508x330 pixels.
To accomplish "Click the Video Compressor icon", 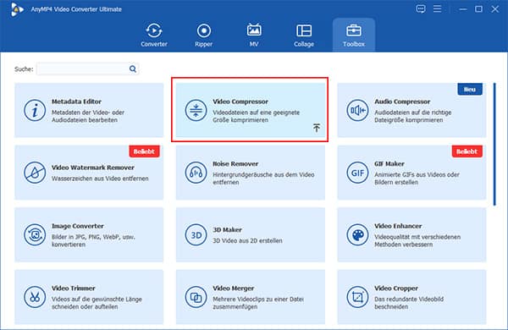I will tap(196, 110).
